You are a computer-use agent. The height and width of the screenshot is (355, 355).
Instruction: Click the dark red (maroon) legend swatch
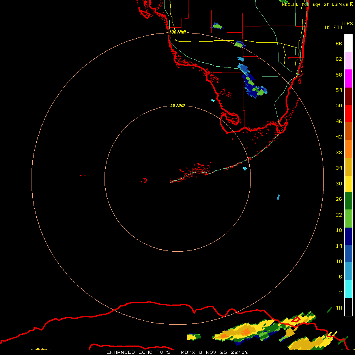348,96
